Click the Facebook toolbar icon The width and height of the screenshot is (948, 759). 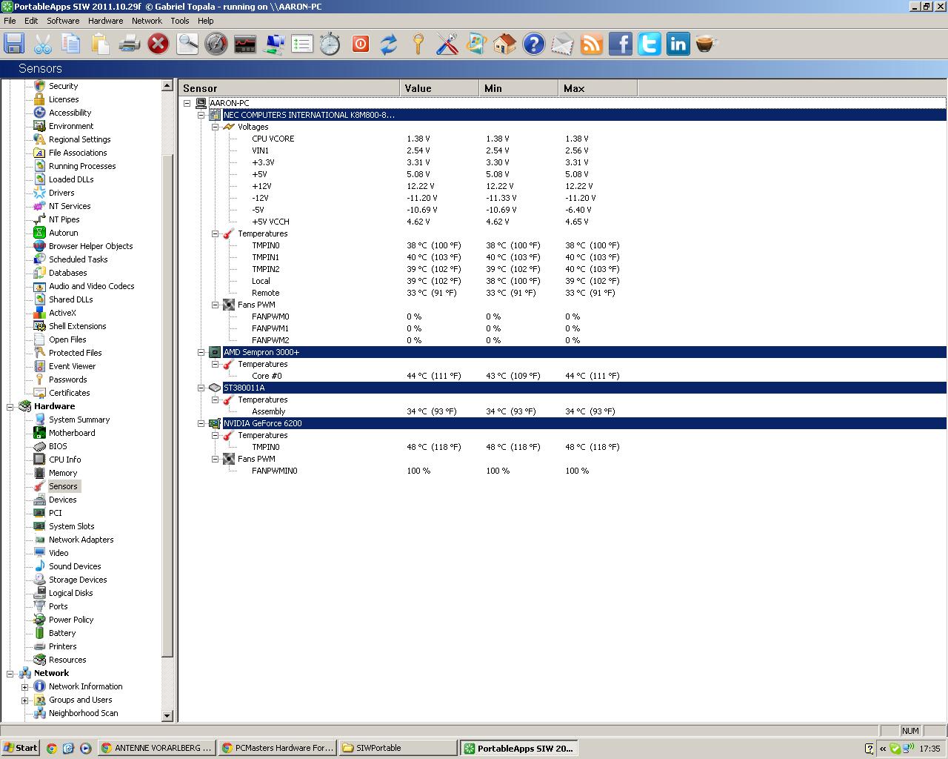(620, 44)
